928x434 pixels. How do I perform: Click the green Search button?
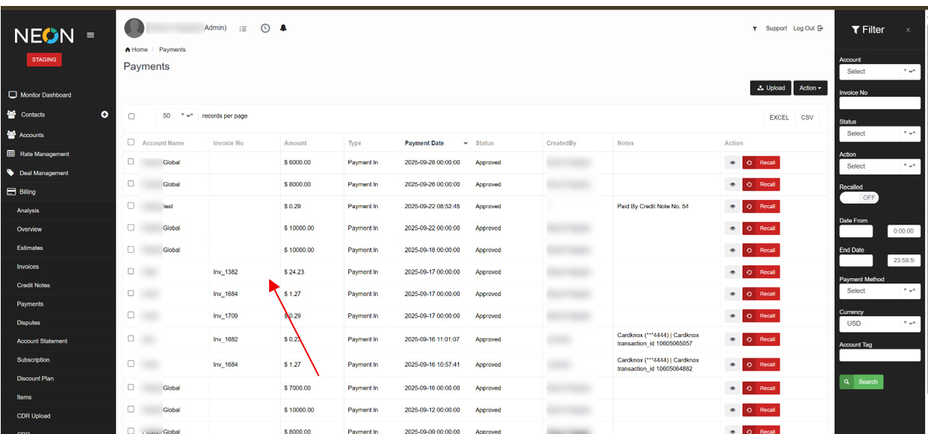point(861,382)
